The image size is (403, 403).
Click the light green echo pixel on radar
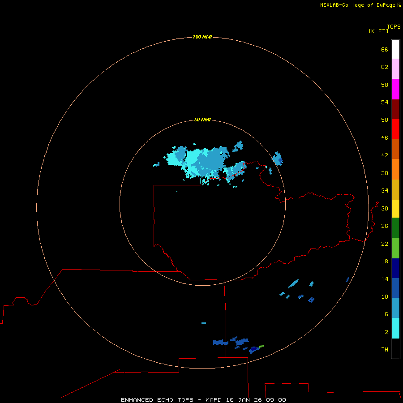262,346
